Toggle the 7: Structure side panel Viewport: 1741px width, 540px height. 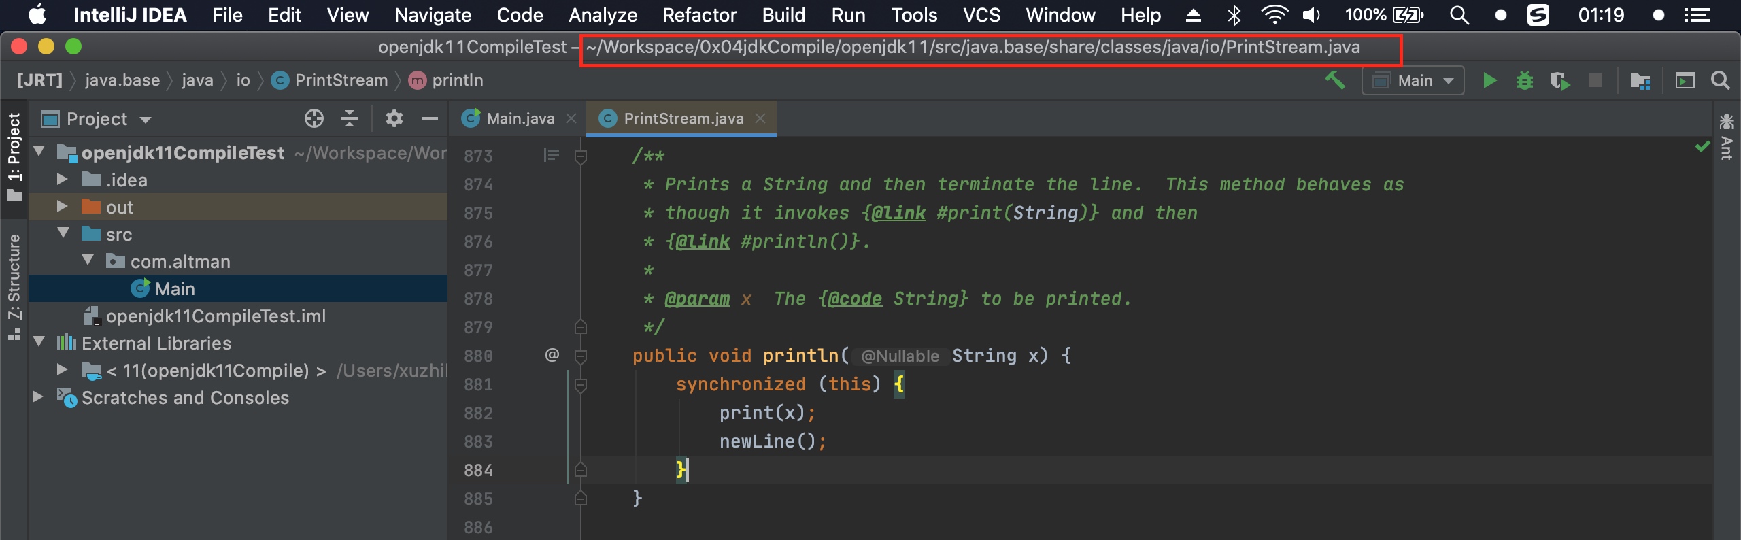[x=14, y=287]
